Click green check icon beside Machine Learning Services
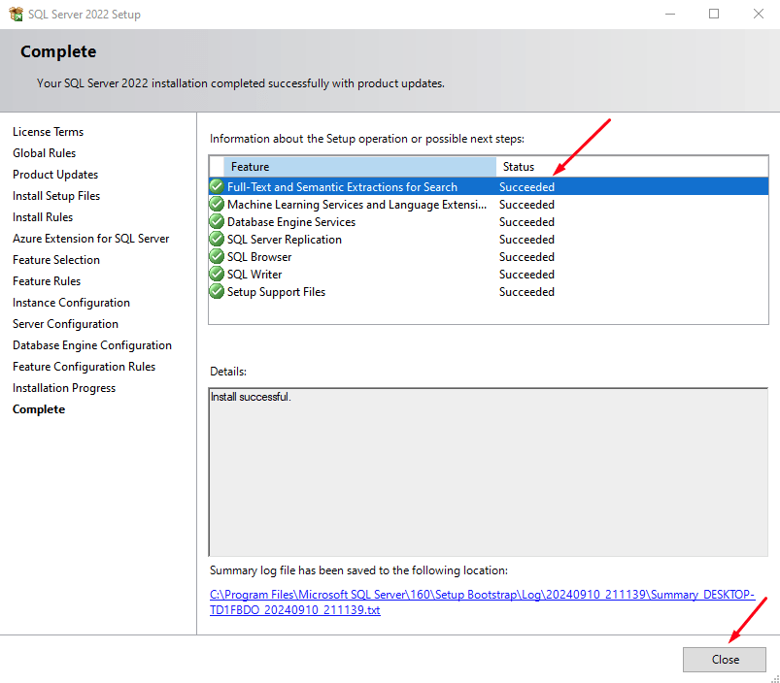Viewport: 780px width, 683px height. 217,204
